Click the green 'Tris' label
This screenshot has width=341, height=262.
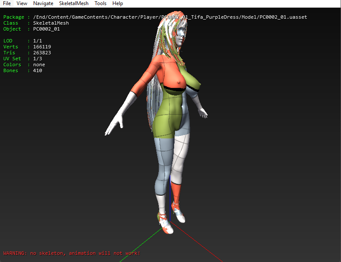point(9,53)
